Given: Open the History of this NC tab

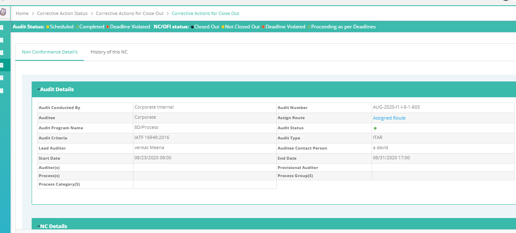Looking at the screenshot, I should 109,52.
